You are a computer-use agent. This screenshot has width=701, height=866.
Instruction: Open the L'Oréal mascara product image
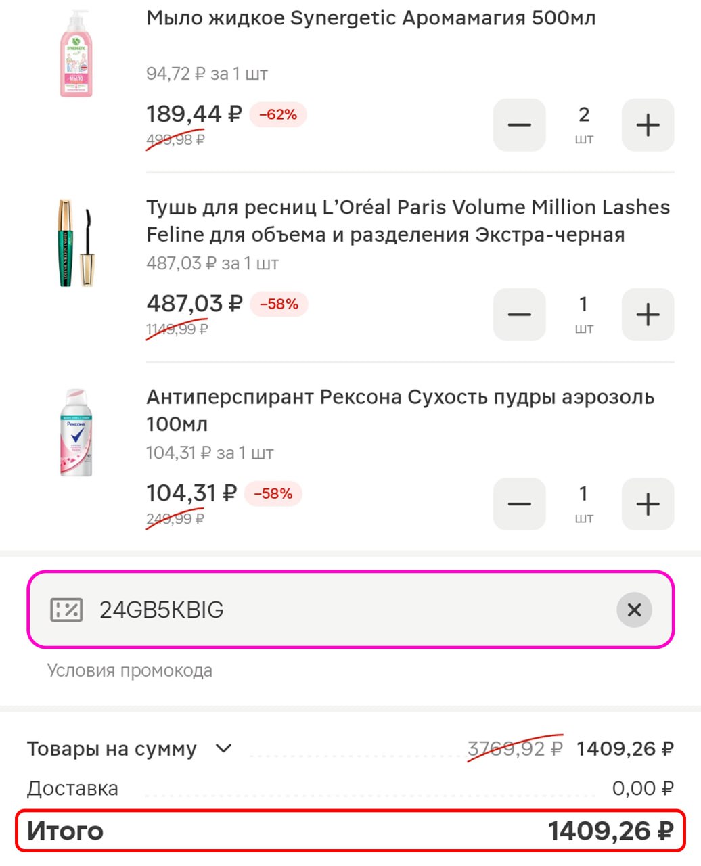(x=75, y=242)
